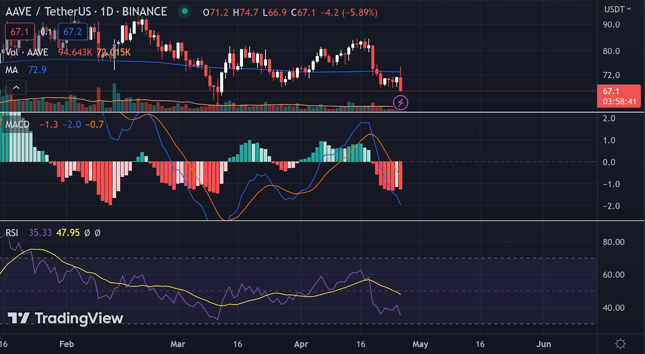Click the spread value 0.1

46,31
